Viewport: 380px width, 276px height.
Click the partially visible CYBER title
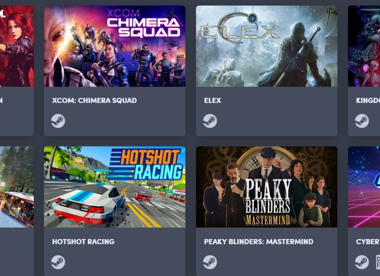368,242
